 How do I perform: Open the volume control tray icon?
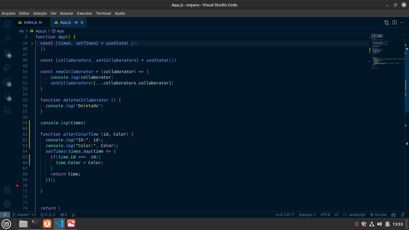click(379, 224)
